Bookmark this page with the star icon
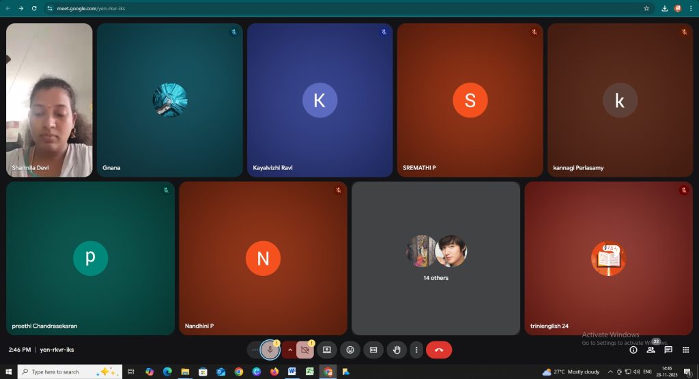 pyautogui.click(x=646, y=8)
